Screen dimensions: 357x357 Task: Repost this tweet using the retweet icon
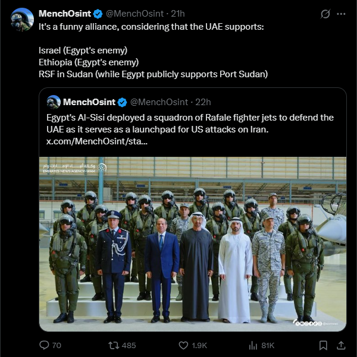[114, 345]
